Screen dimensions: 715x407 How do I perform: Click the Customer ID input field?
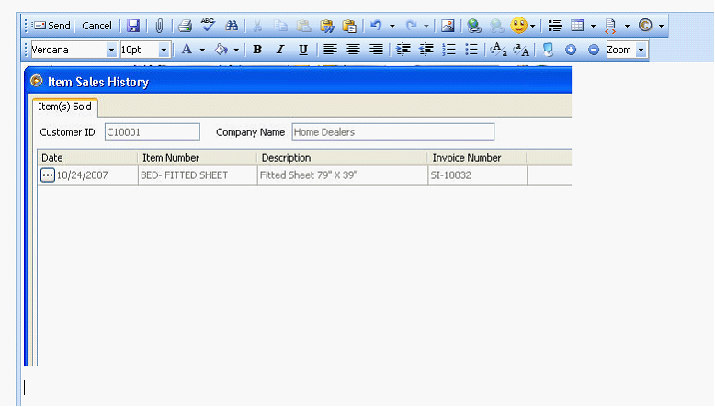(x=152, y=132)
